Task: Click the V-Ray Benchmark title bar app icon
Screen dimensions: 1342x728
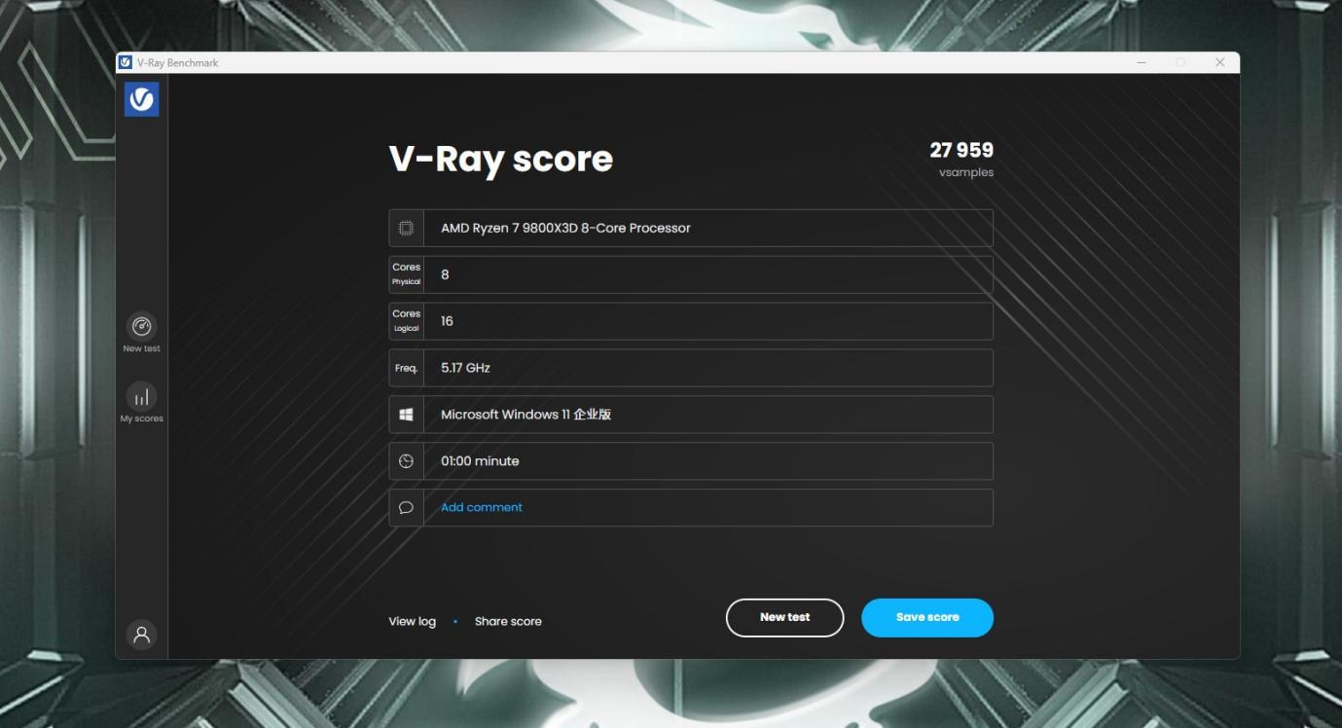Action: coord(126,62)
